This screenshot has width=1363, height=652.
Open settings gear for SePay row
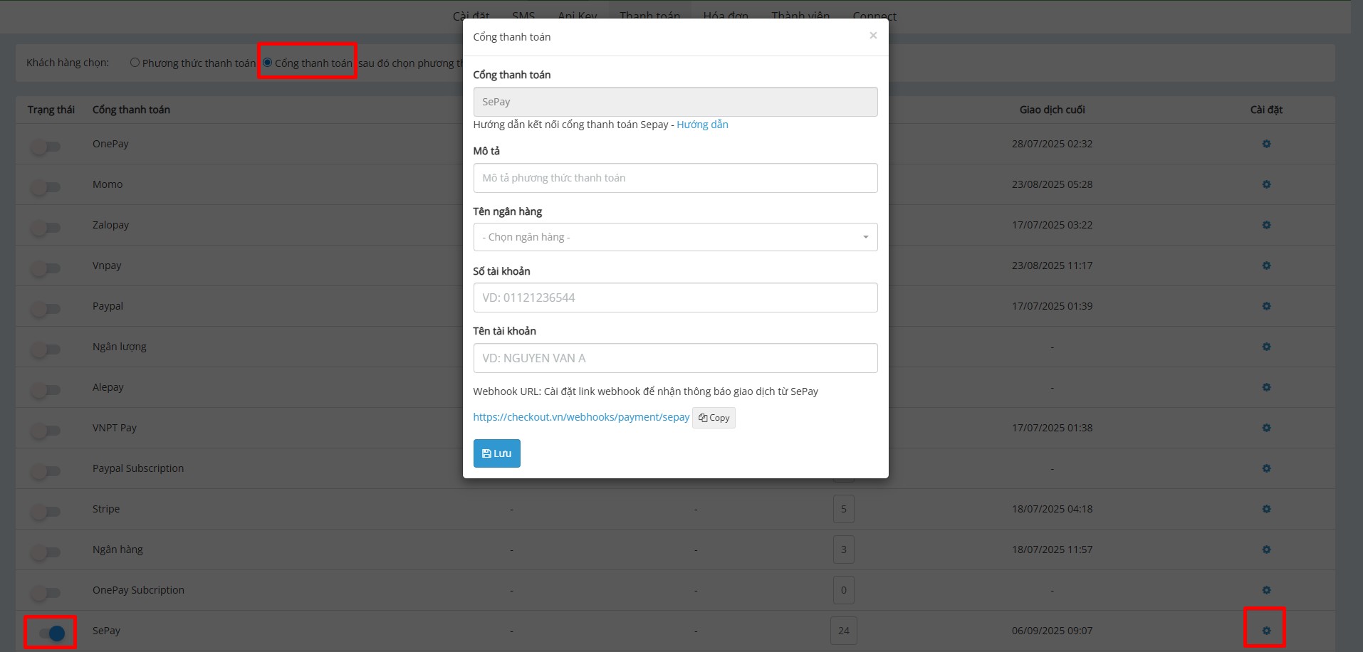tap(1266, 631)
